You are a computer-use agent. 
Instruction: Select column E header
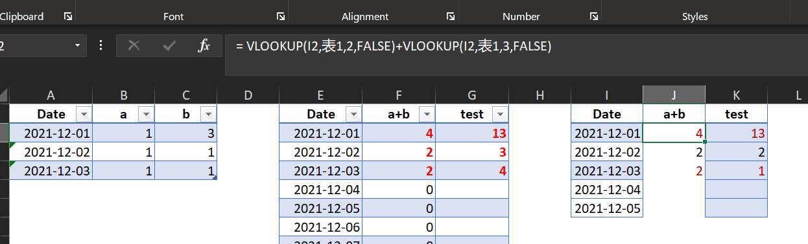click(320, 95)
